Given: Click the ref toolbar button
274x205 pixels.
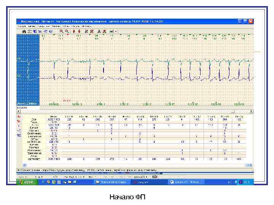Looking at the screenshot, I should point(112,32).
